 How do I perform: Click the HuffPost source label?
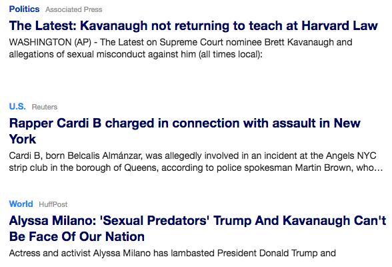point(53,204)
